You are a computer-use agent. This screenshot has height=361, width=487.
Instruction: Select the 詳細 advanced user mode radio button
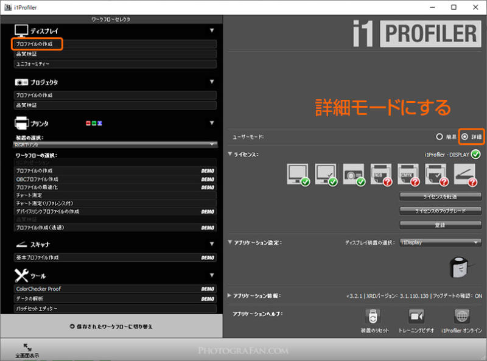coord(464,137)
